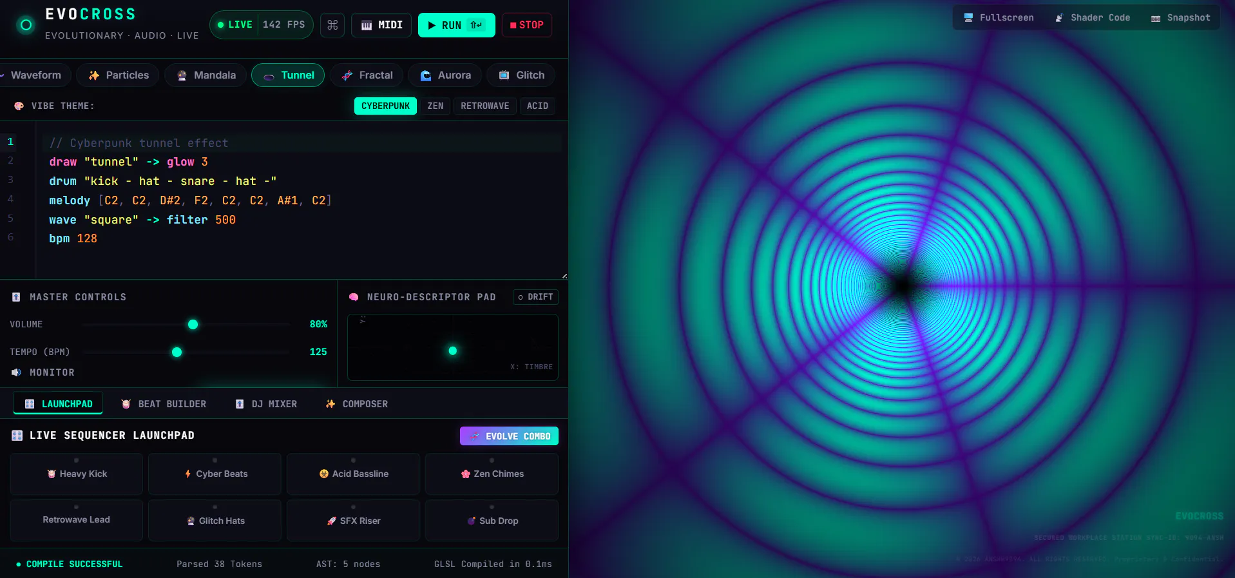Open the LAUNCHPAD tab
This screenshot has width=1235, height=578.
point(58,404)
